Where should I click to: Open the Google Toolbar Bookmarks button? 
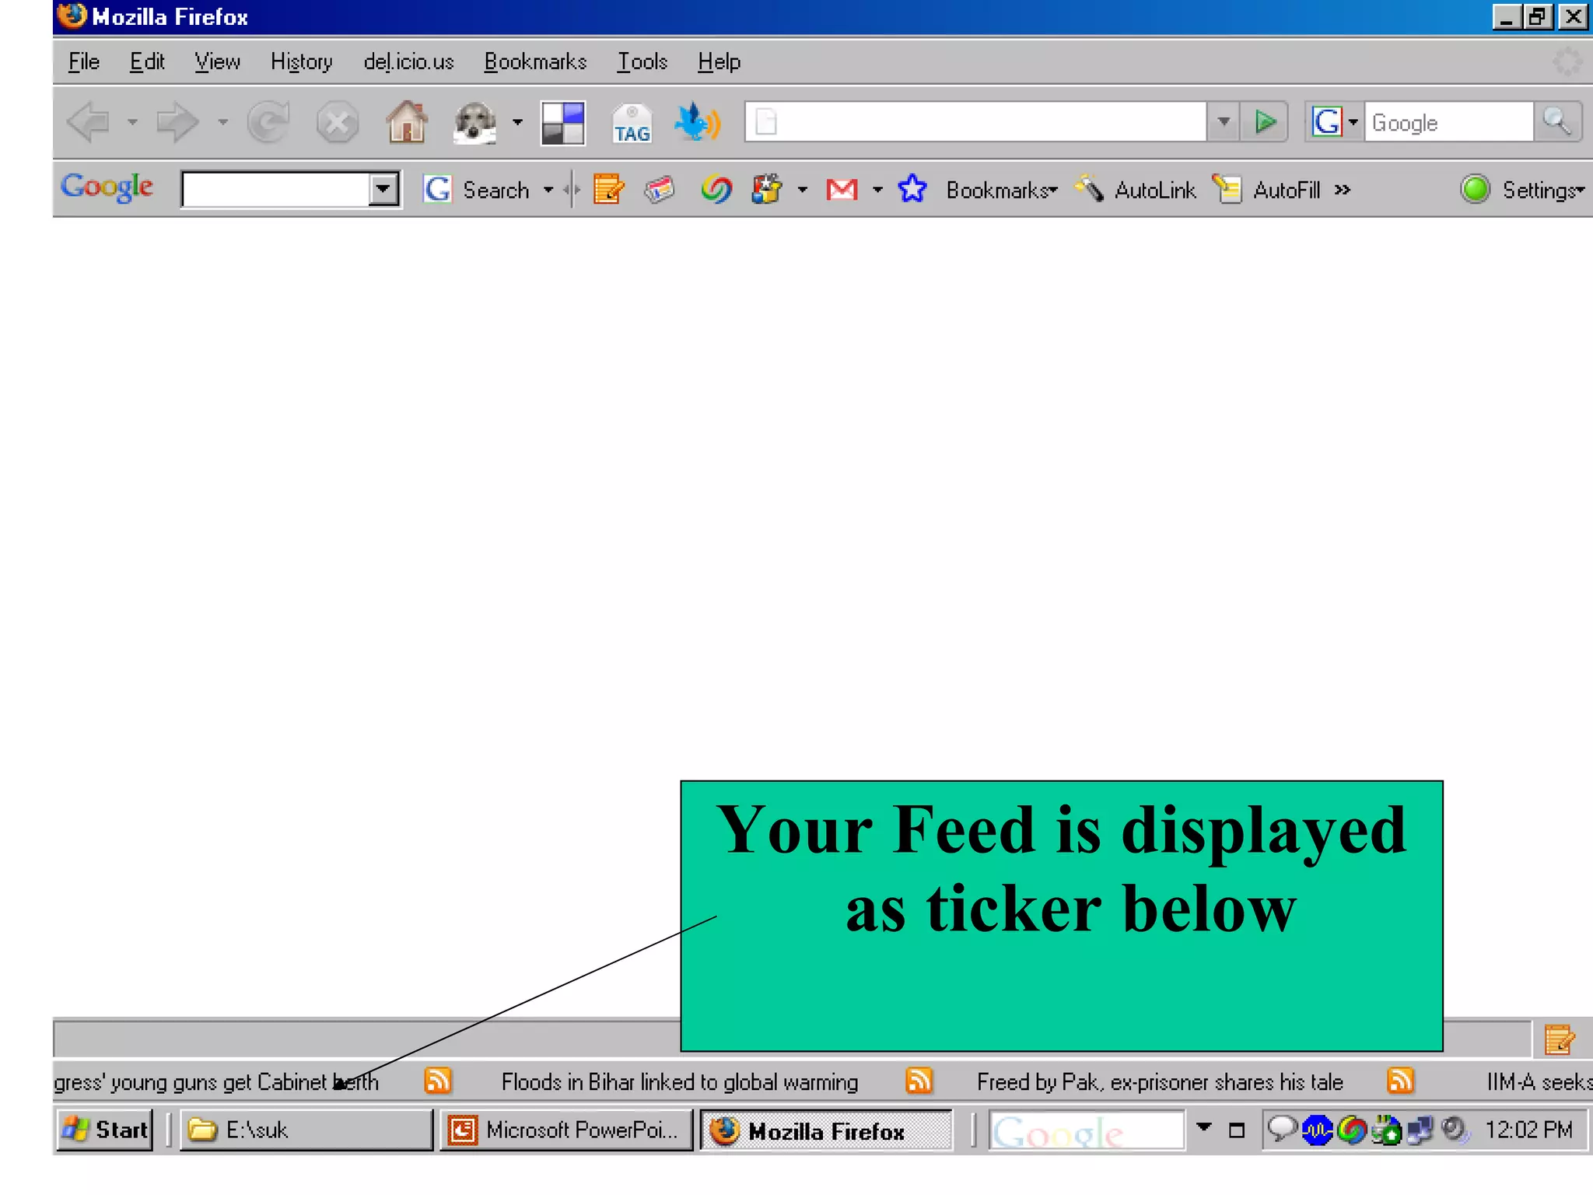[1002, 190]
